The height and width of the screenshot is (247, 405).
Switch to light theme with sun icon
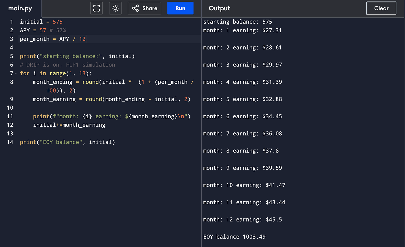click(x=115, y=8)
